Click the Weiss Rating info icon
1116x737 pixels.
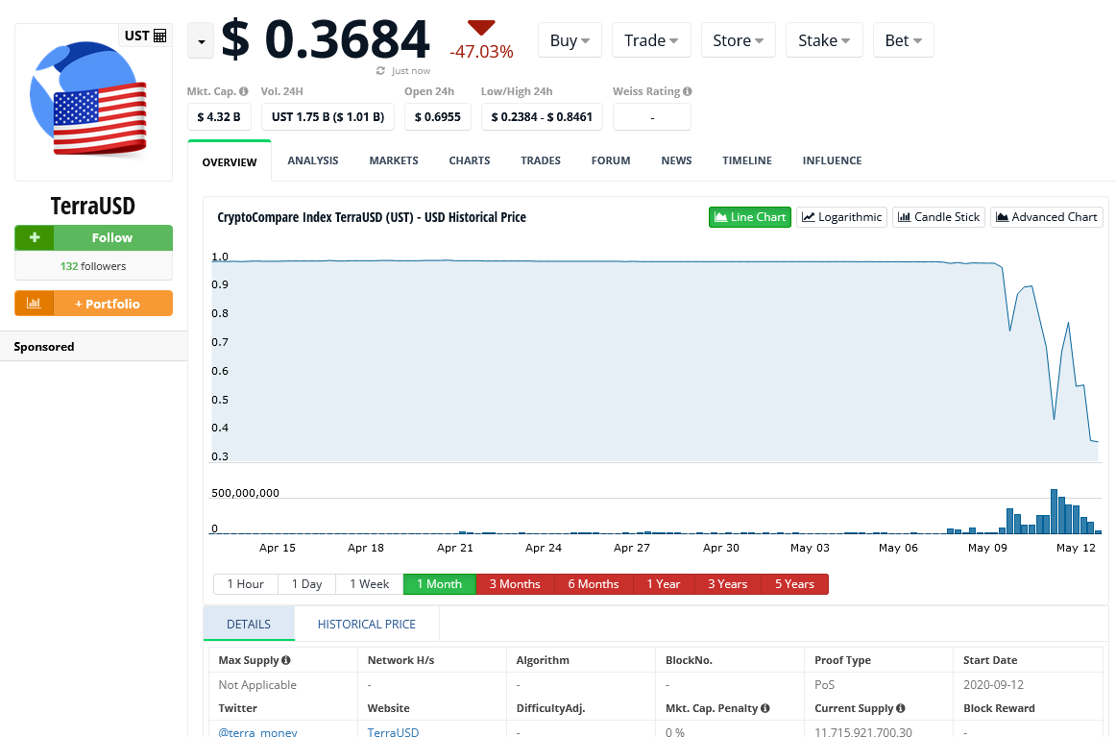pyautogui.click(x=687, y=91)
